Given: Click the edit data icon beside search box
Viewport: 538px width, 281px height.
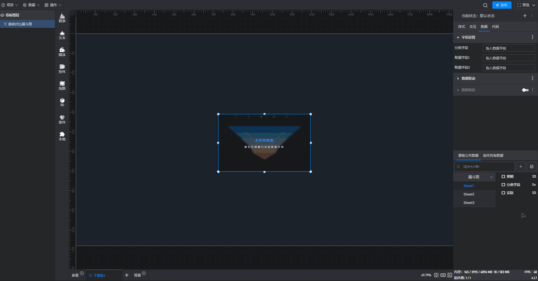Looking at the screenshot, I should click(532, 167).
